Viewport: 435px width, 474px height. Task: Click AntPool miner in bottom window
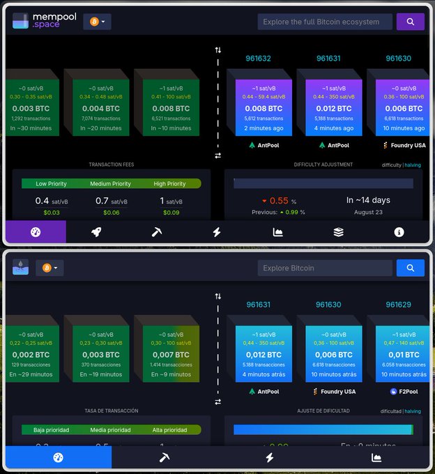[264, 392]
